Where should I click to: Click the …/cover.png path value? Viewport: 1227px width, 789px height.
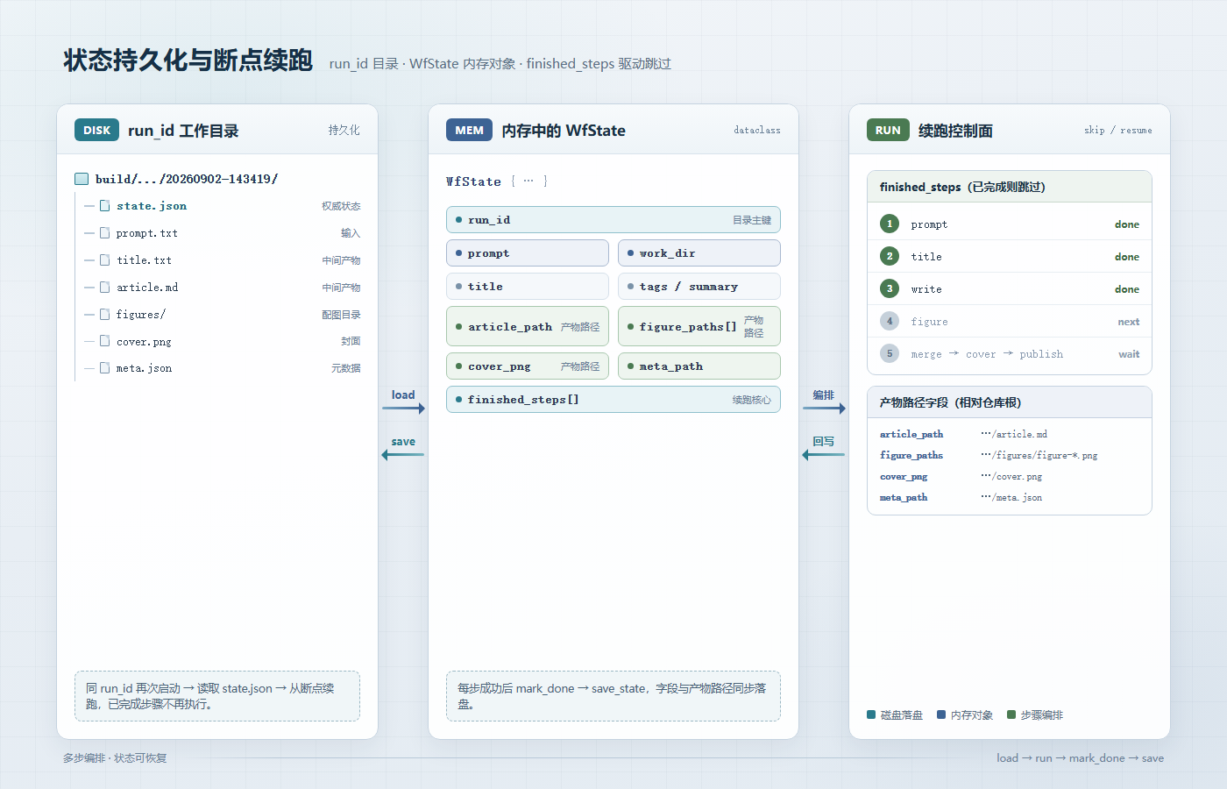(x=1011, y=476)
